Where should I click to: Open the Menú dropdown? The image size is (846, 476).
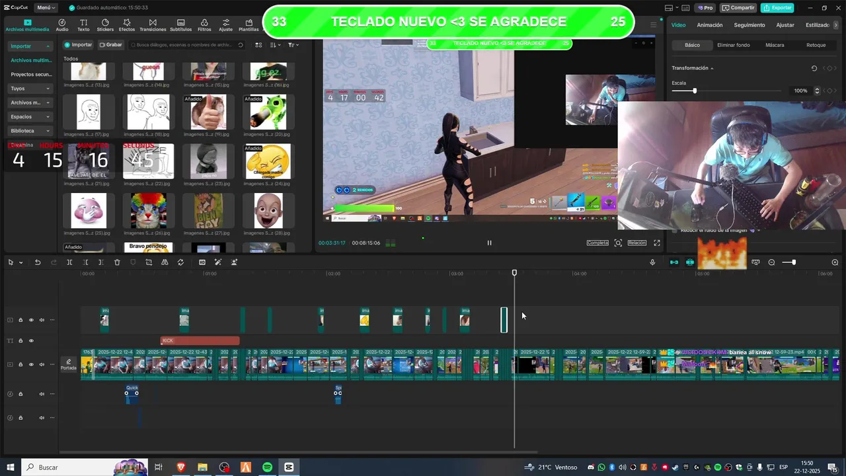[x=46, y=8]
